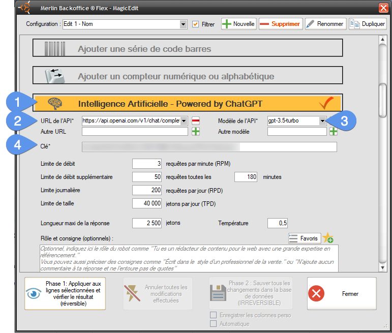Click the Autre URL input field
392x333 pixels.
(x=135, y=132)
